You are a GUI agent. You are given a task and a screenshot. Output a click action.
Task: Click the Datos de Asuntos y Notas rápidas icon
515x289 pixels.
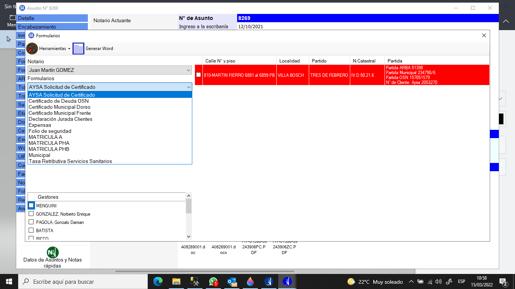pyautogui.click(x=52, y=252)
